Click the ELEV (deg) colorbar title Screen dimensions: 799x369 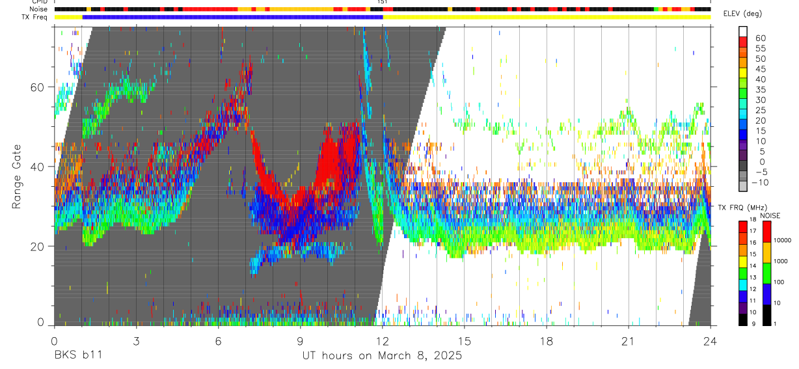[744, 14]
